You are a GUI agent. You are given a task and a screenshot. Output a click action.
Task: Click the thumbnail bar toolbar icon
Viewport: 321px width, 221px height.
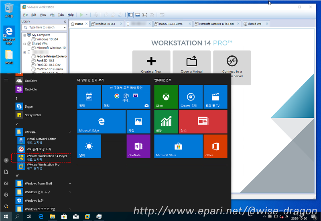[138, 15]
